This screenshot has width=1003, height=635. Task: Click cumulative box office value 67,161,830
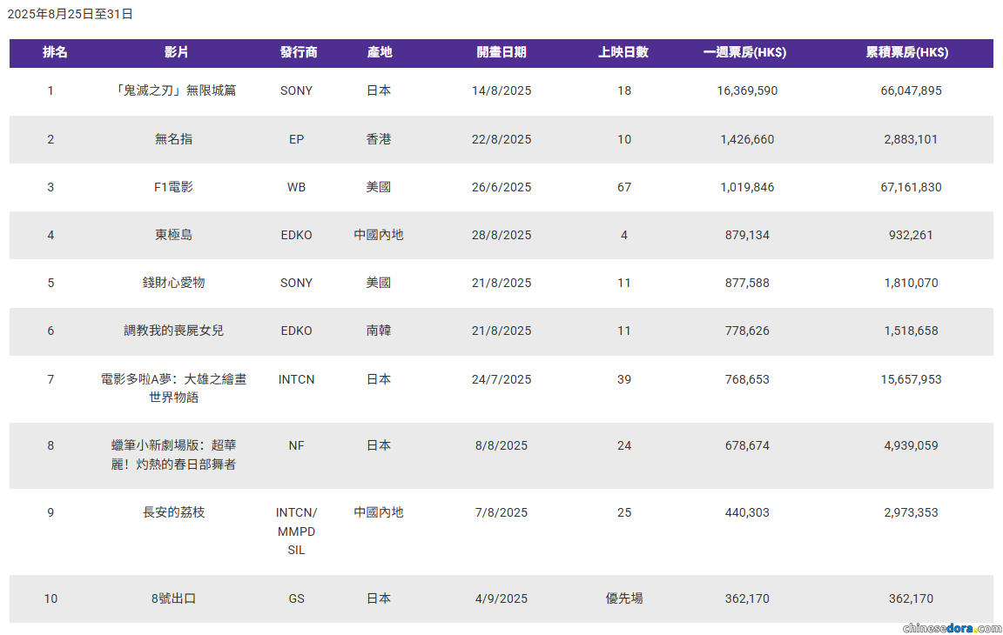[911, 187]
